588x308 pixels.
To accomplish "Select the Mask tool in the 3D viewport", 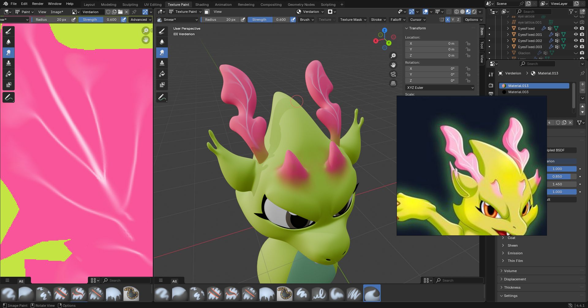I will coord(162,85).
